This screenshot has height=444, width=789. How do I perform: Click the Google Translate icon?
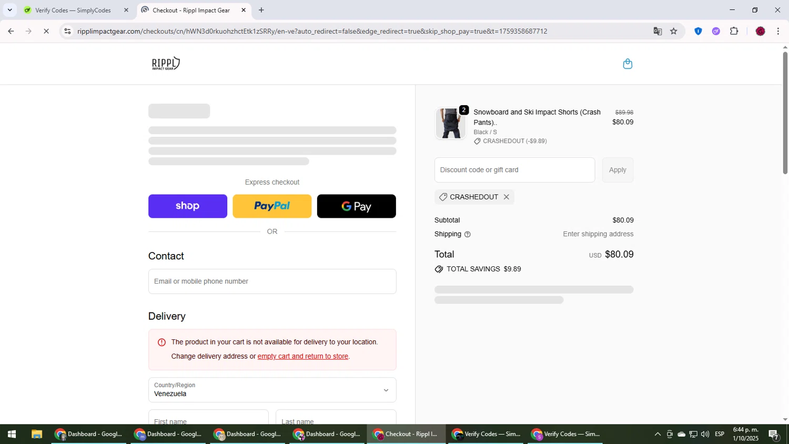(657, 32)
